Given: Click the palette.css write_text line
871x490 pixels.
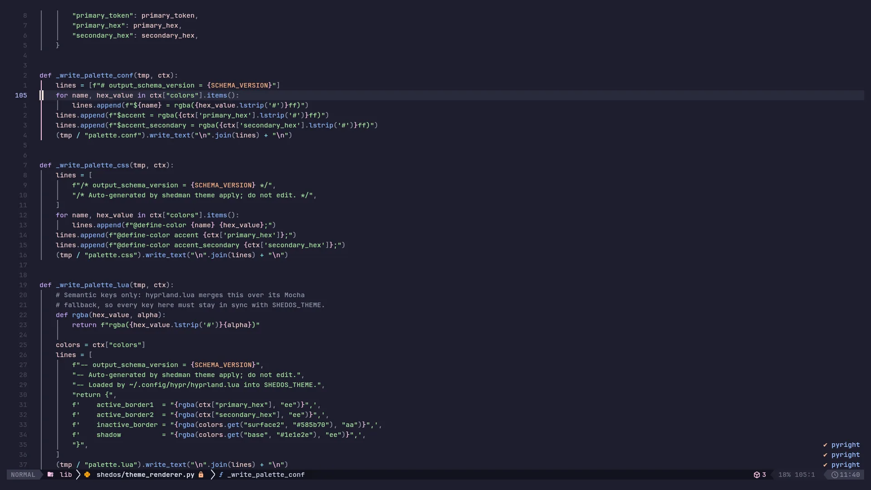Looking at the screenshot, I should [x=172, y=255].
